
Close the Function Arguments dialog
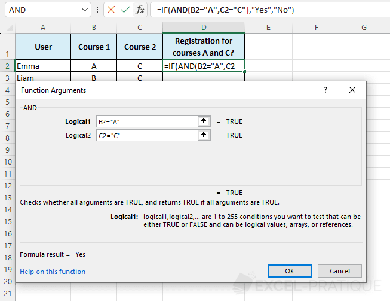coord(352,90)
